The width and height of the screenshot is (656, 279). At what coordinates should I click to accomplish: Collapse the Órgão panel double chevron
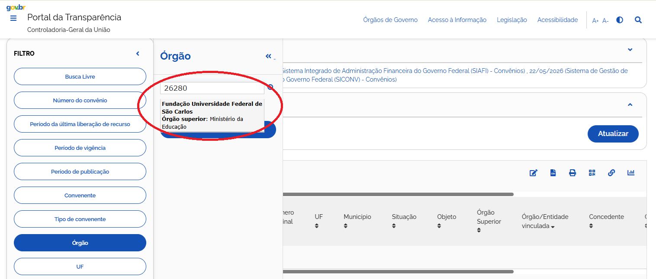[268, 56]
